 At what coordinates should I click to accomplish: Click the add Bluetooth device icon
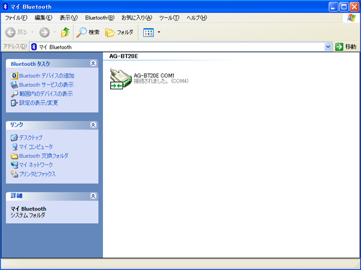coord(14,76)
